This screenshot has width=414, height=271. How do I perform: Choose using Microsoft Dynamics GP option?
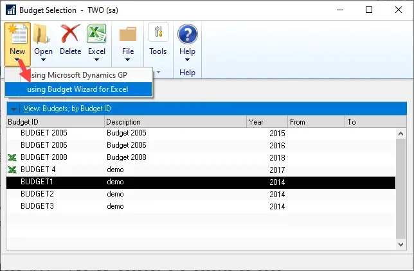(x=78, y=74)
